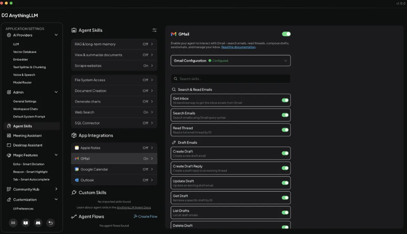The height and width of the screenshot is (234, 407).
Task: Open the Document Creation skill row
Action: 114,91
